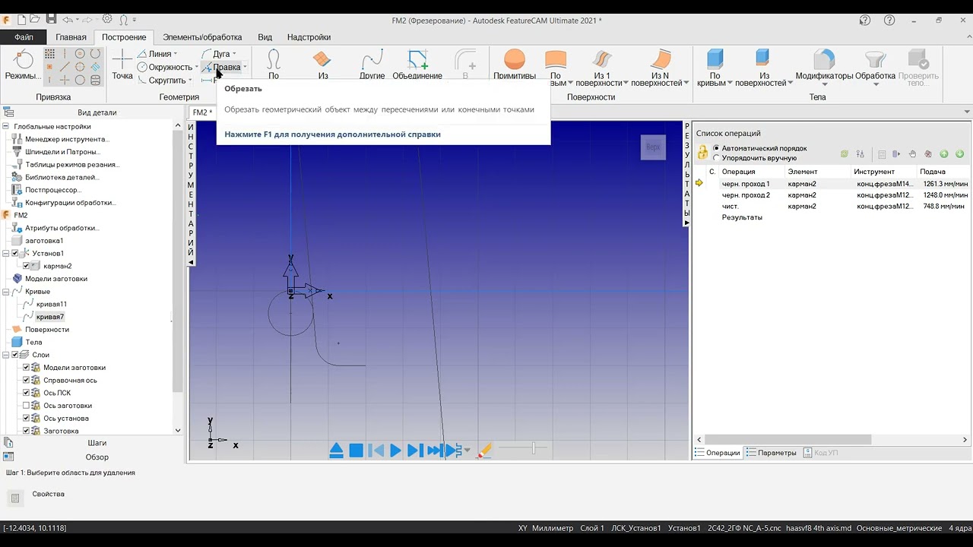
Task: Select the Другие curves tool
Action: click(372, 65)
